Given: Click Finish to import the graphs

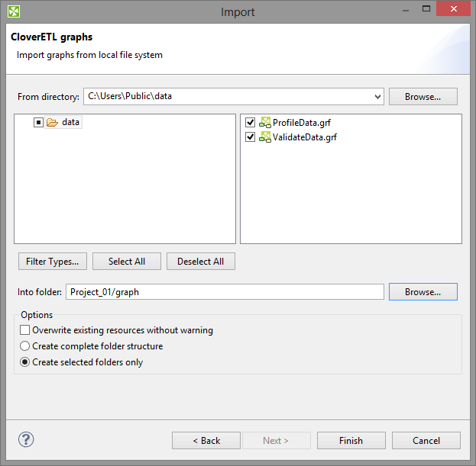Looking at the screenshot, I should tap(351, 441).
